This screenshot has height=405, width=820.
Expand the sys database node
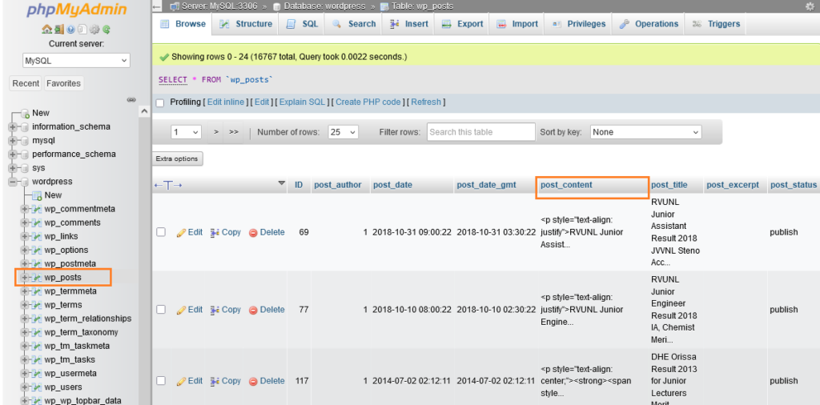pos(13,168)
